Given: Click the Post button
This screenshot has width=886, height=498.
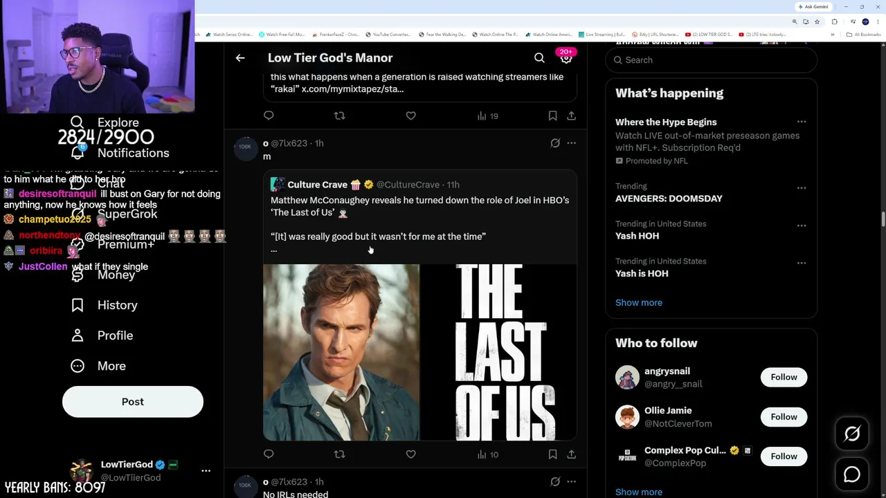Looking at the screenshot, I should tap(133, 402).
